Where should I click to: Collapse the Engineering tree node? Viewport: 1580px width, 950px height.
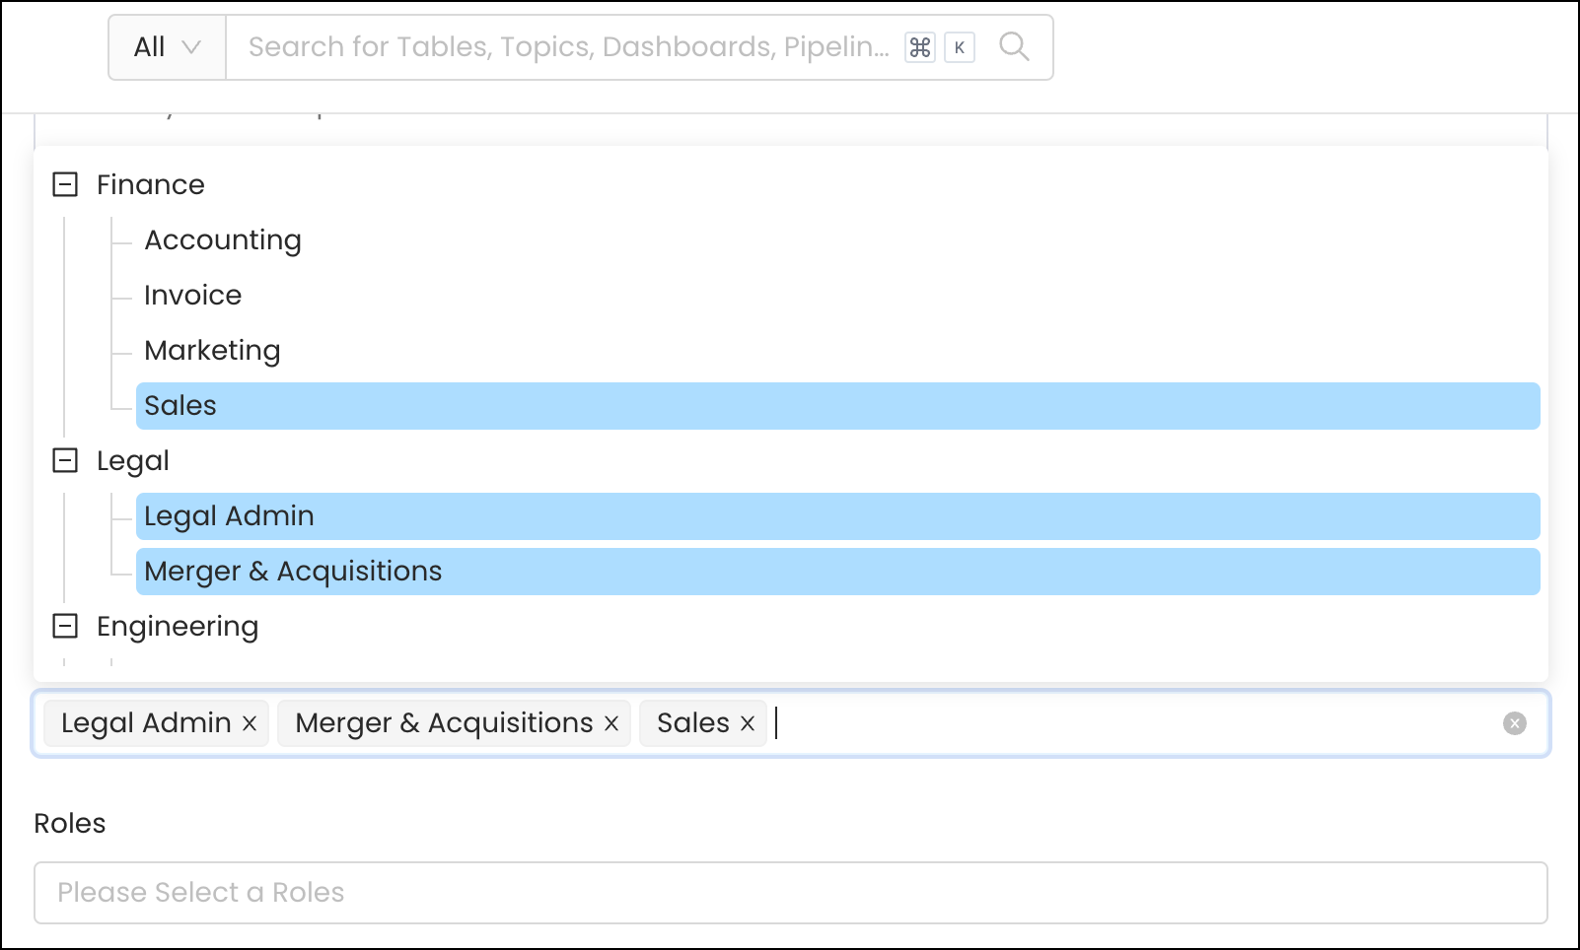pos(65,626)
